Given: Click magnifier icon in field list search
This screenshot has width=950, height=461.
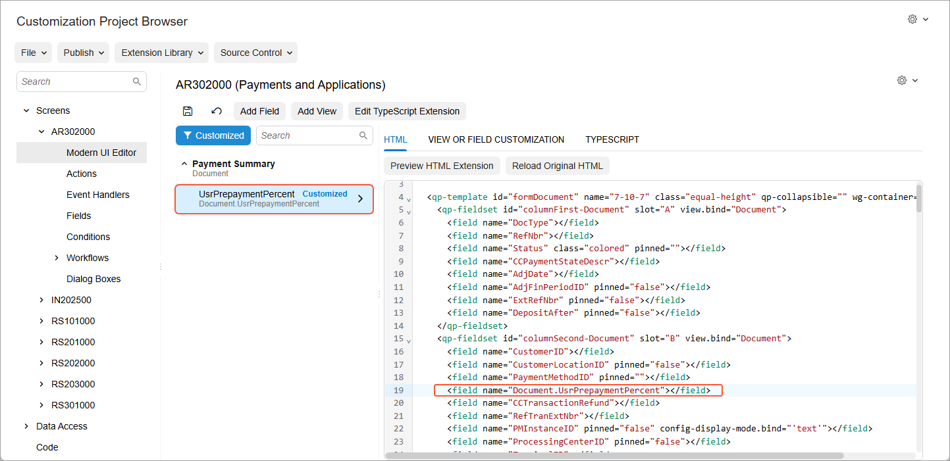Looking at the screenshot, I should (x=363, y=135).
